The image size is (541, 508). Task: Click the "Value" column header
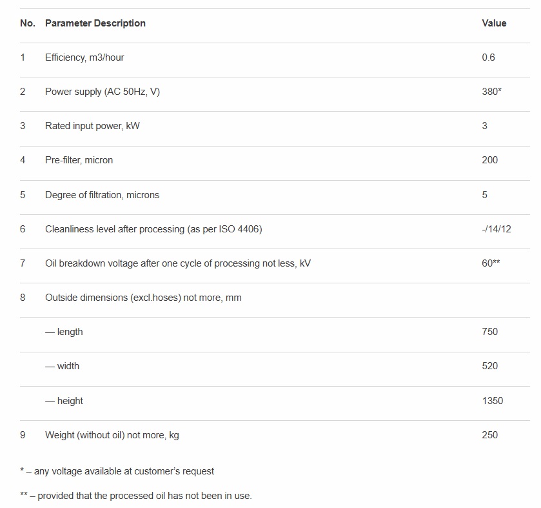[x=494, y=23]
